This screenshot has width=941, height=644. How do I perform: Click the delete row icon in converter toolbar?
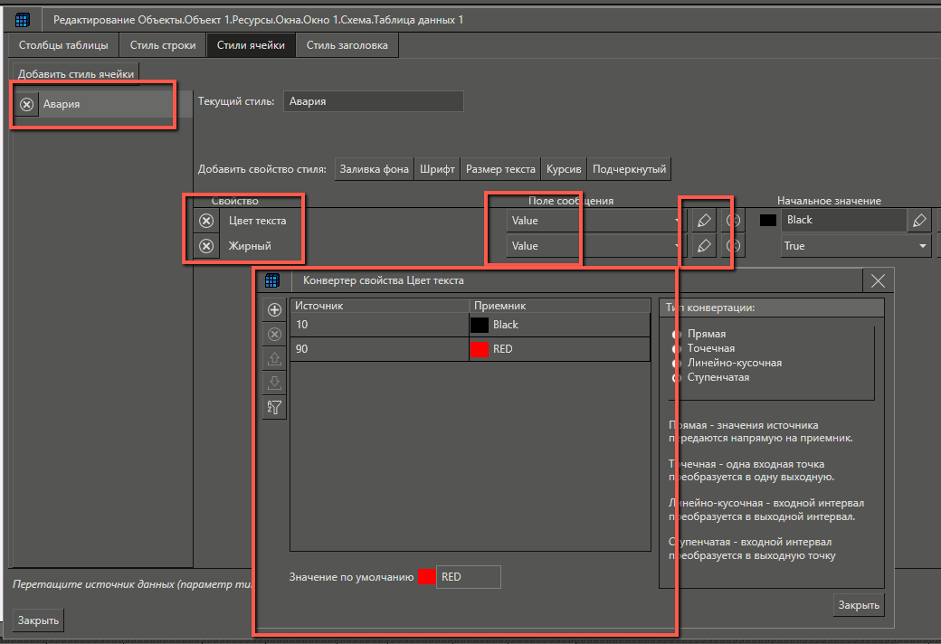click(274, 335)
